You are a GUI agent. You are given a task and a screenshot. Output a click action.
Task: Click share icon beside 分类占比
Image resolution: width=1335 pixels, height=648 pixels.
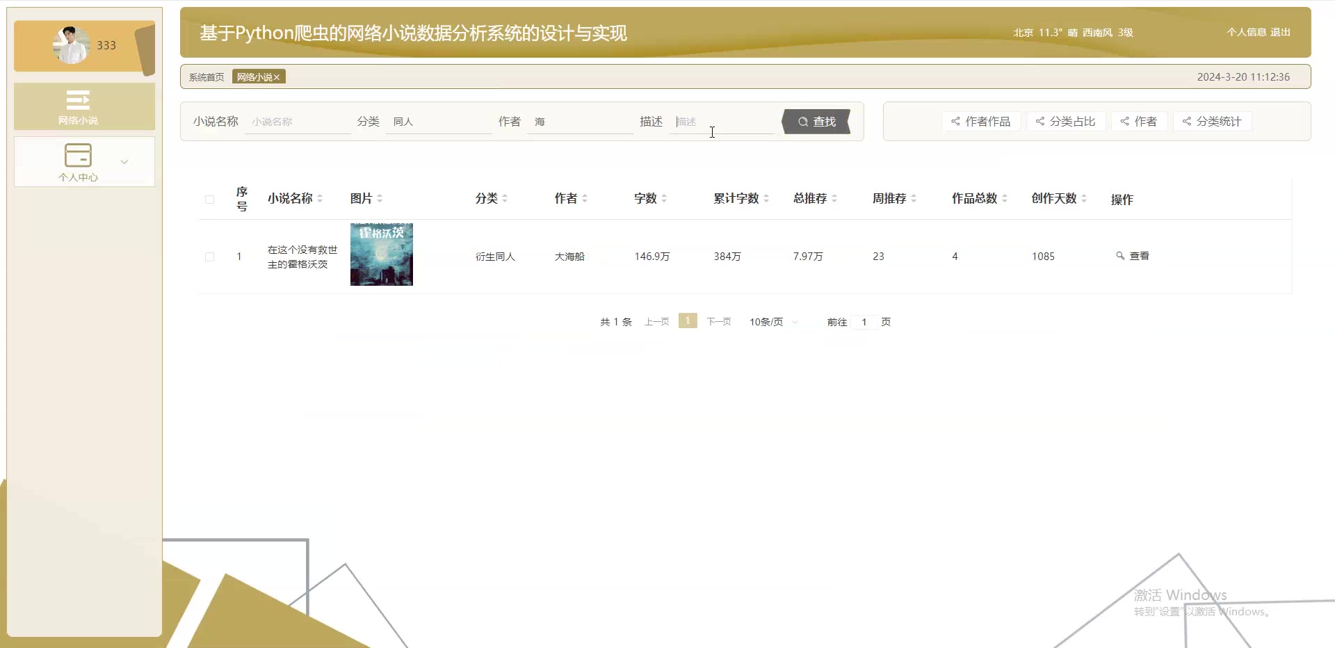click(1039, 122)
